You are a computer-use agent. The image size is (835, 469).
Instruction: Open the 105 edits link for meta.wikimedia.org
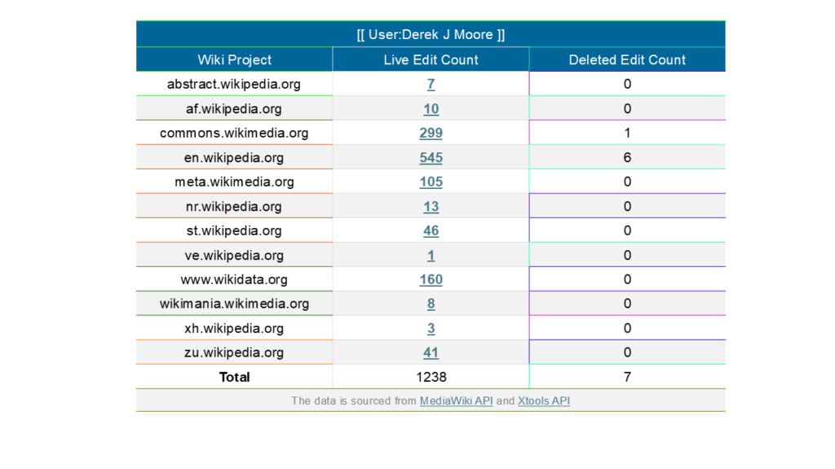click(431, 182)
